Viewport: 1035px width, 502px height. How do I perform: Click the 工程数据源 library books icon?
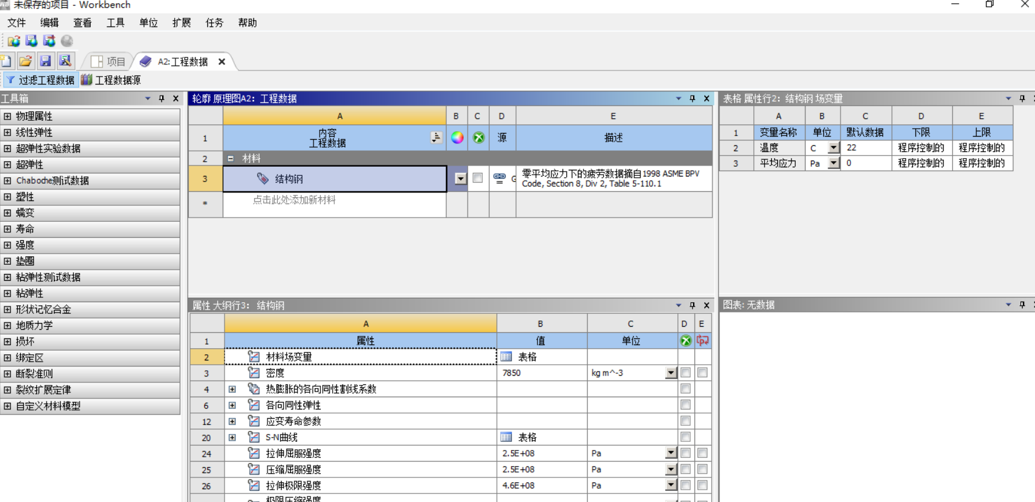pos(87,80)
